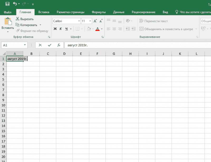Click the Save icon in title bar

click(x=7, y=4)
